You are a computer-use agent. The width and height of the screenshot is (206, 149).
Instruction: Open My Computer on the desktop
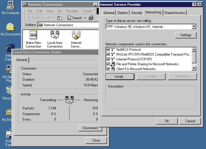click(11, 5)
